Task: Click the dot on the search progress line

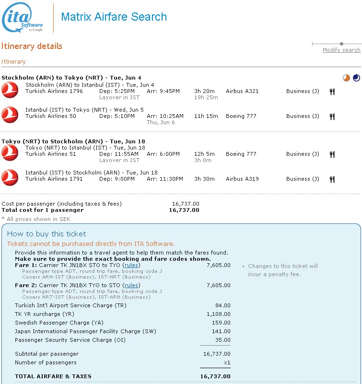Action: pyautogui.click(x=341, y=44)
